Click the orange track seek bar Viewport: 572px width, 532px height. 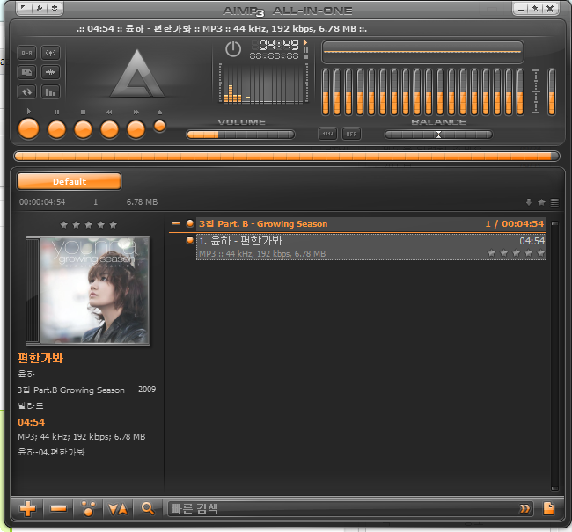click(x=287, y=156)
